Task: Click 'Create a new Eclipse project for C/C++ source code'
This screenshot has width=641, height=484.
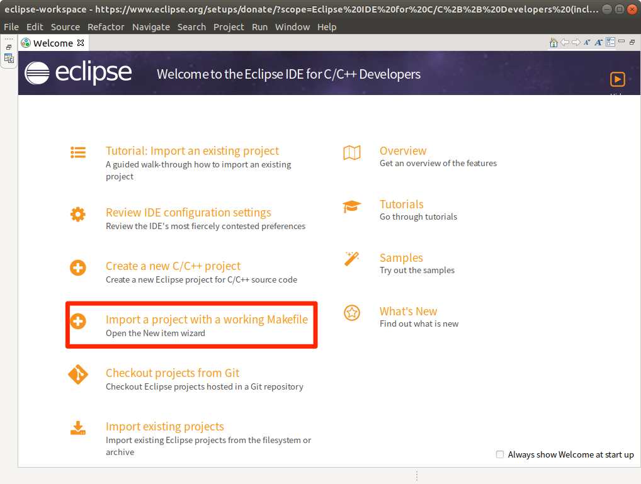Action: [201, 279]
